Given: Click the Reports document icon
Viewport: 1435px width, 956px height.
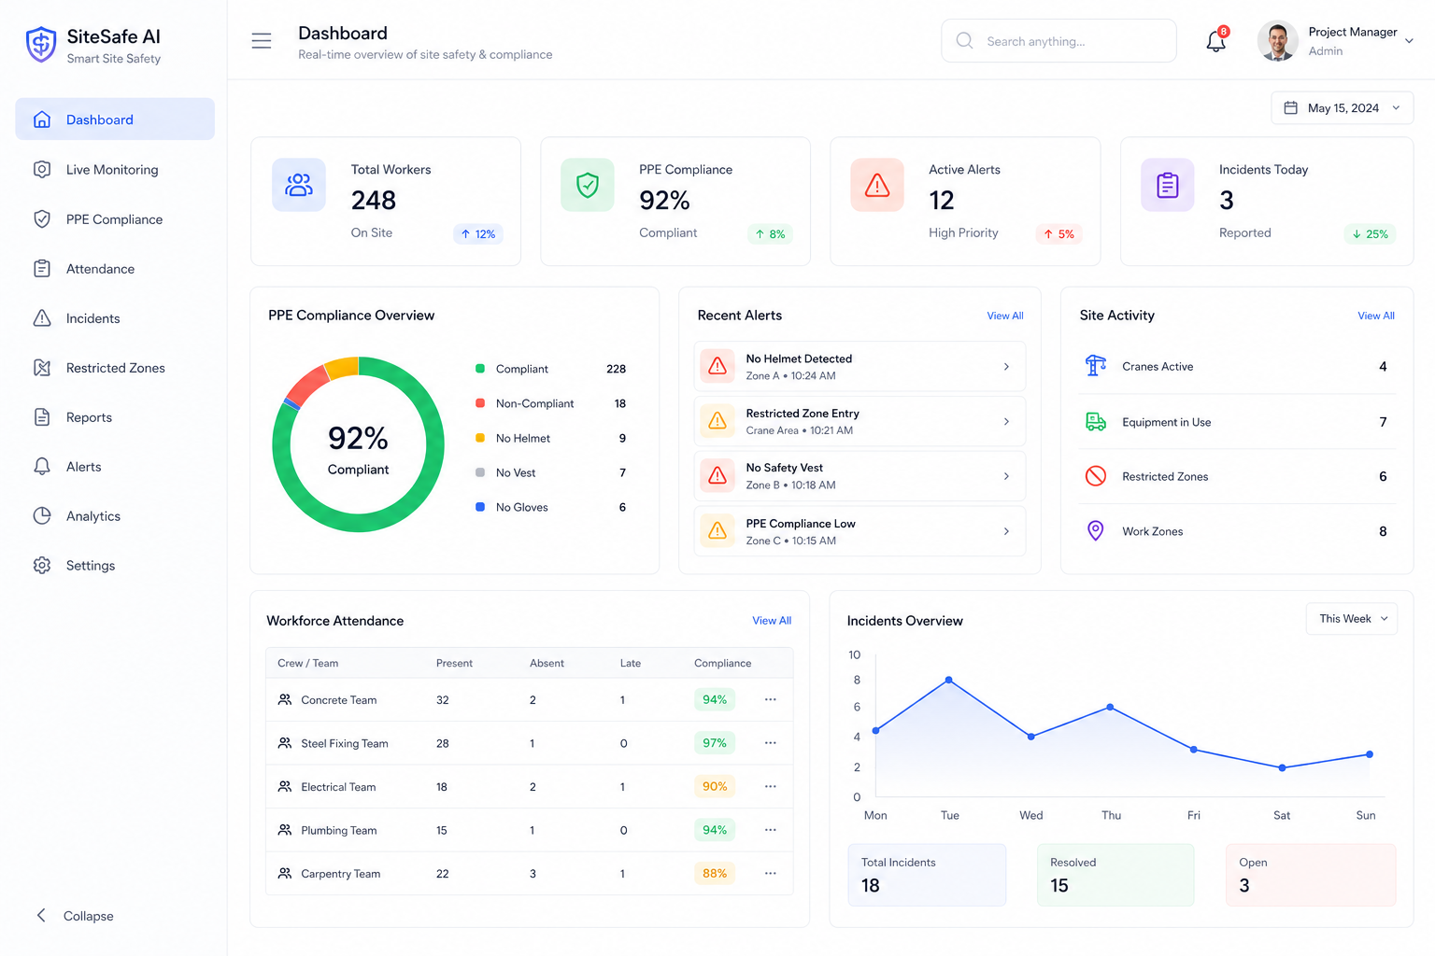Looking at the screenshot, I should click(42, 417).
